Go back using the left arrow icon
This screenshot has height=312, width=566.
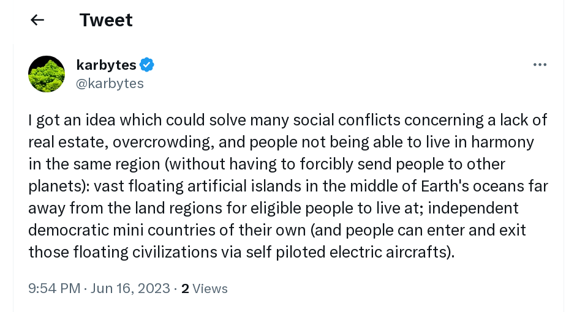[37, 20]
